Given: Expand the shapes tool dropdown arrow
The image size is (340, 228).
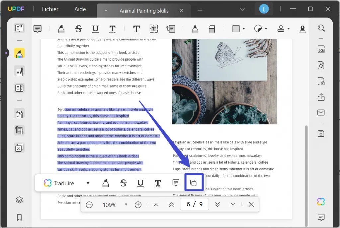Looking at the screenshot, I should click(x=244, y=29).
